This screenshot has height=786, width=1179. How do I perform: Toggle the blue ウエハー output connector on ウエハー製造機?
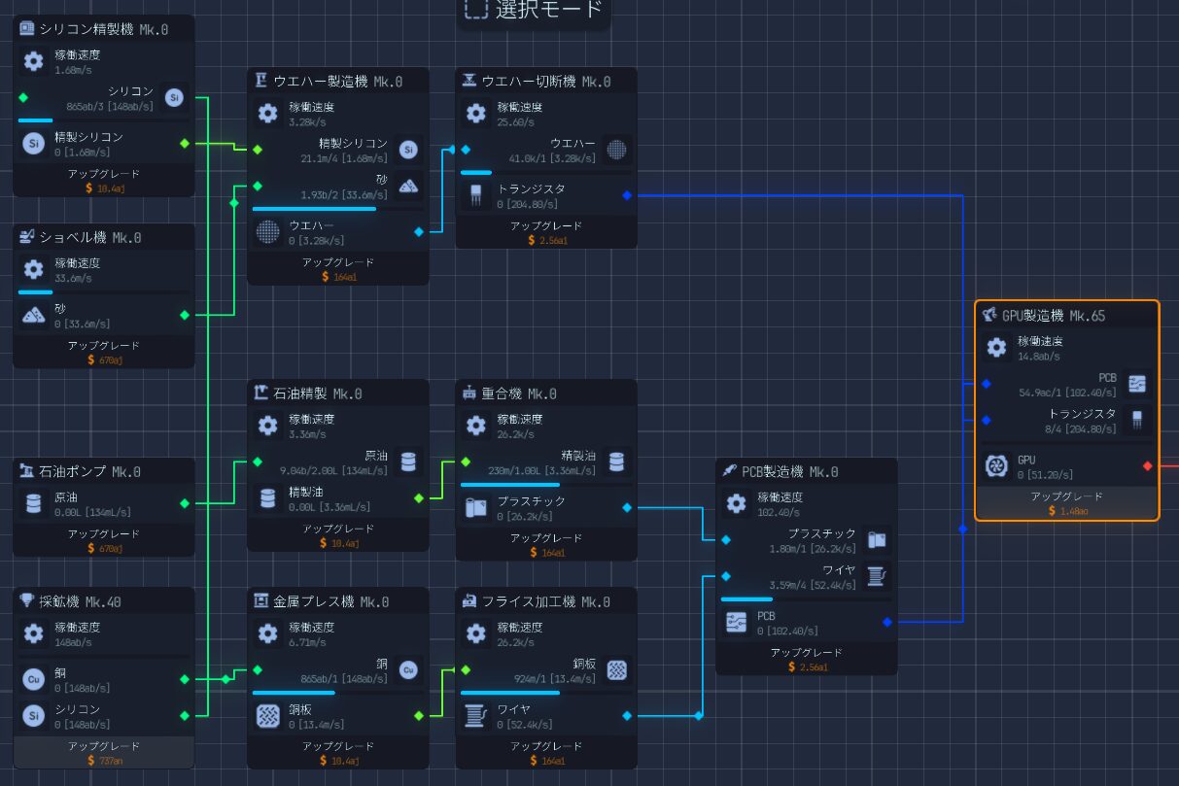click(x=419, y=232)
